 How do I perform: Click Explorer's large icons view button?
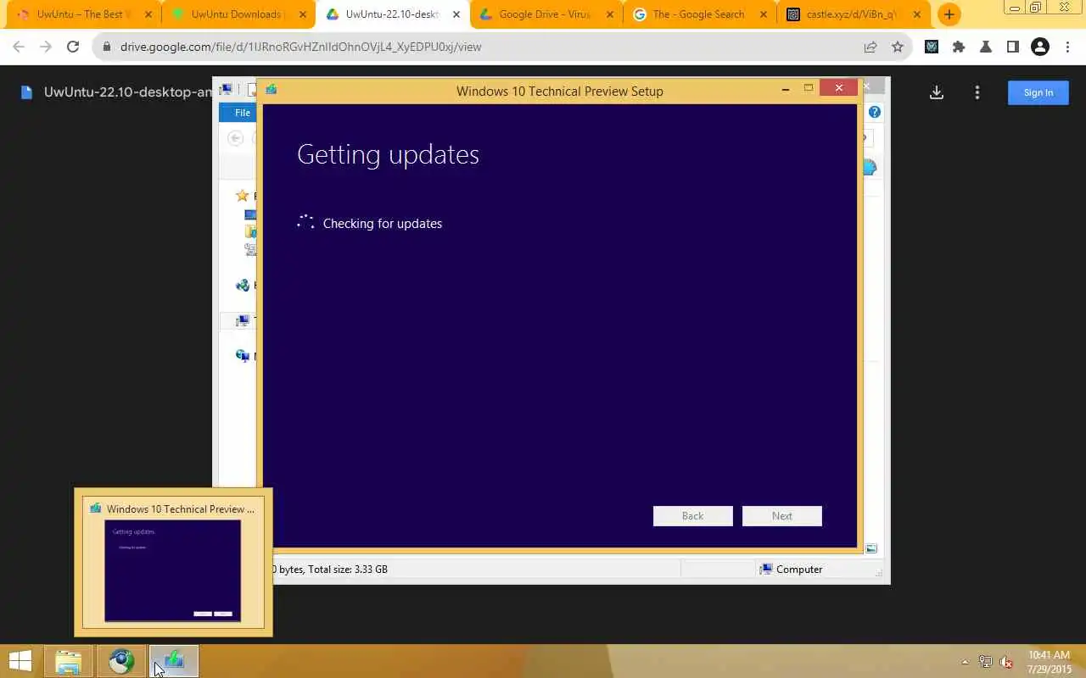point(871,549)
